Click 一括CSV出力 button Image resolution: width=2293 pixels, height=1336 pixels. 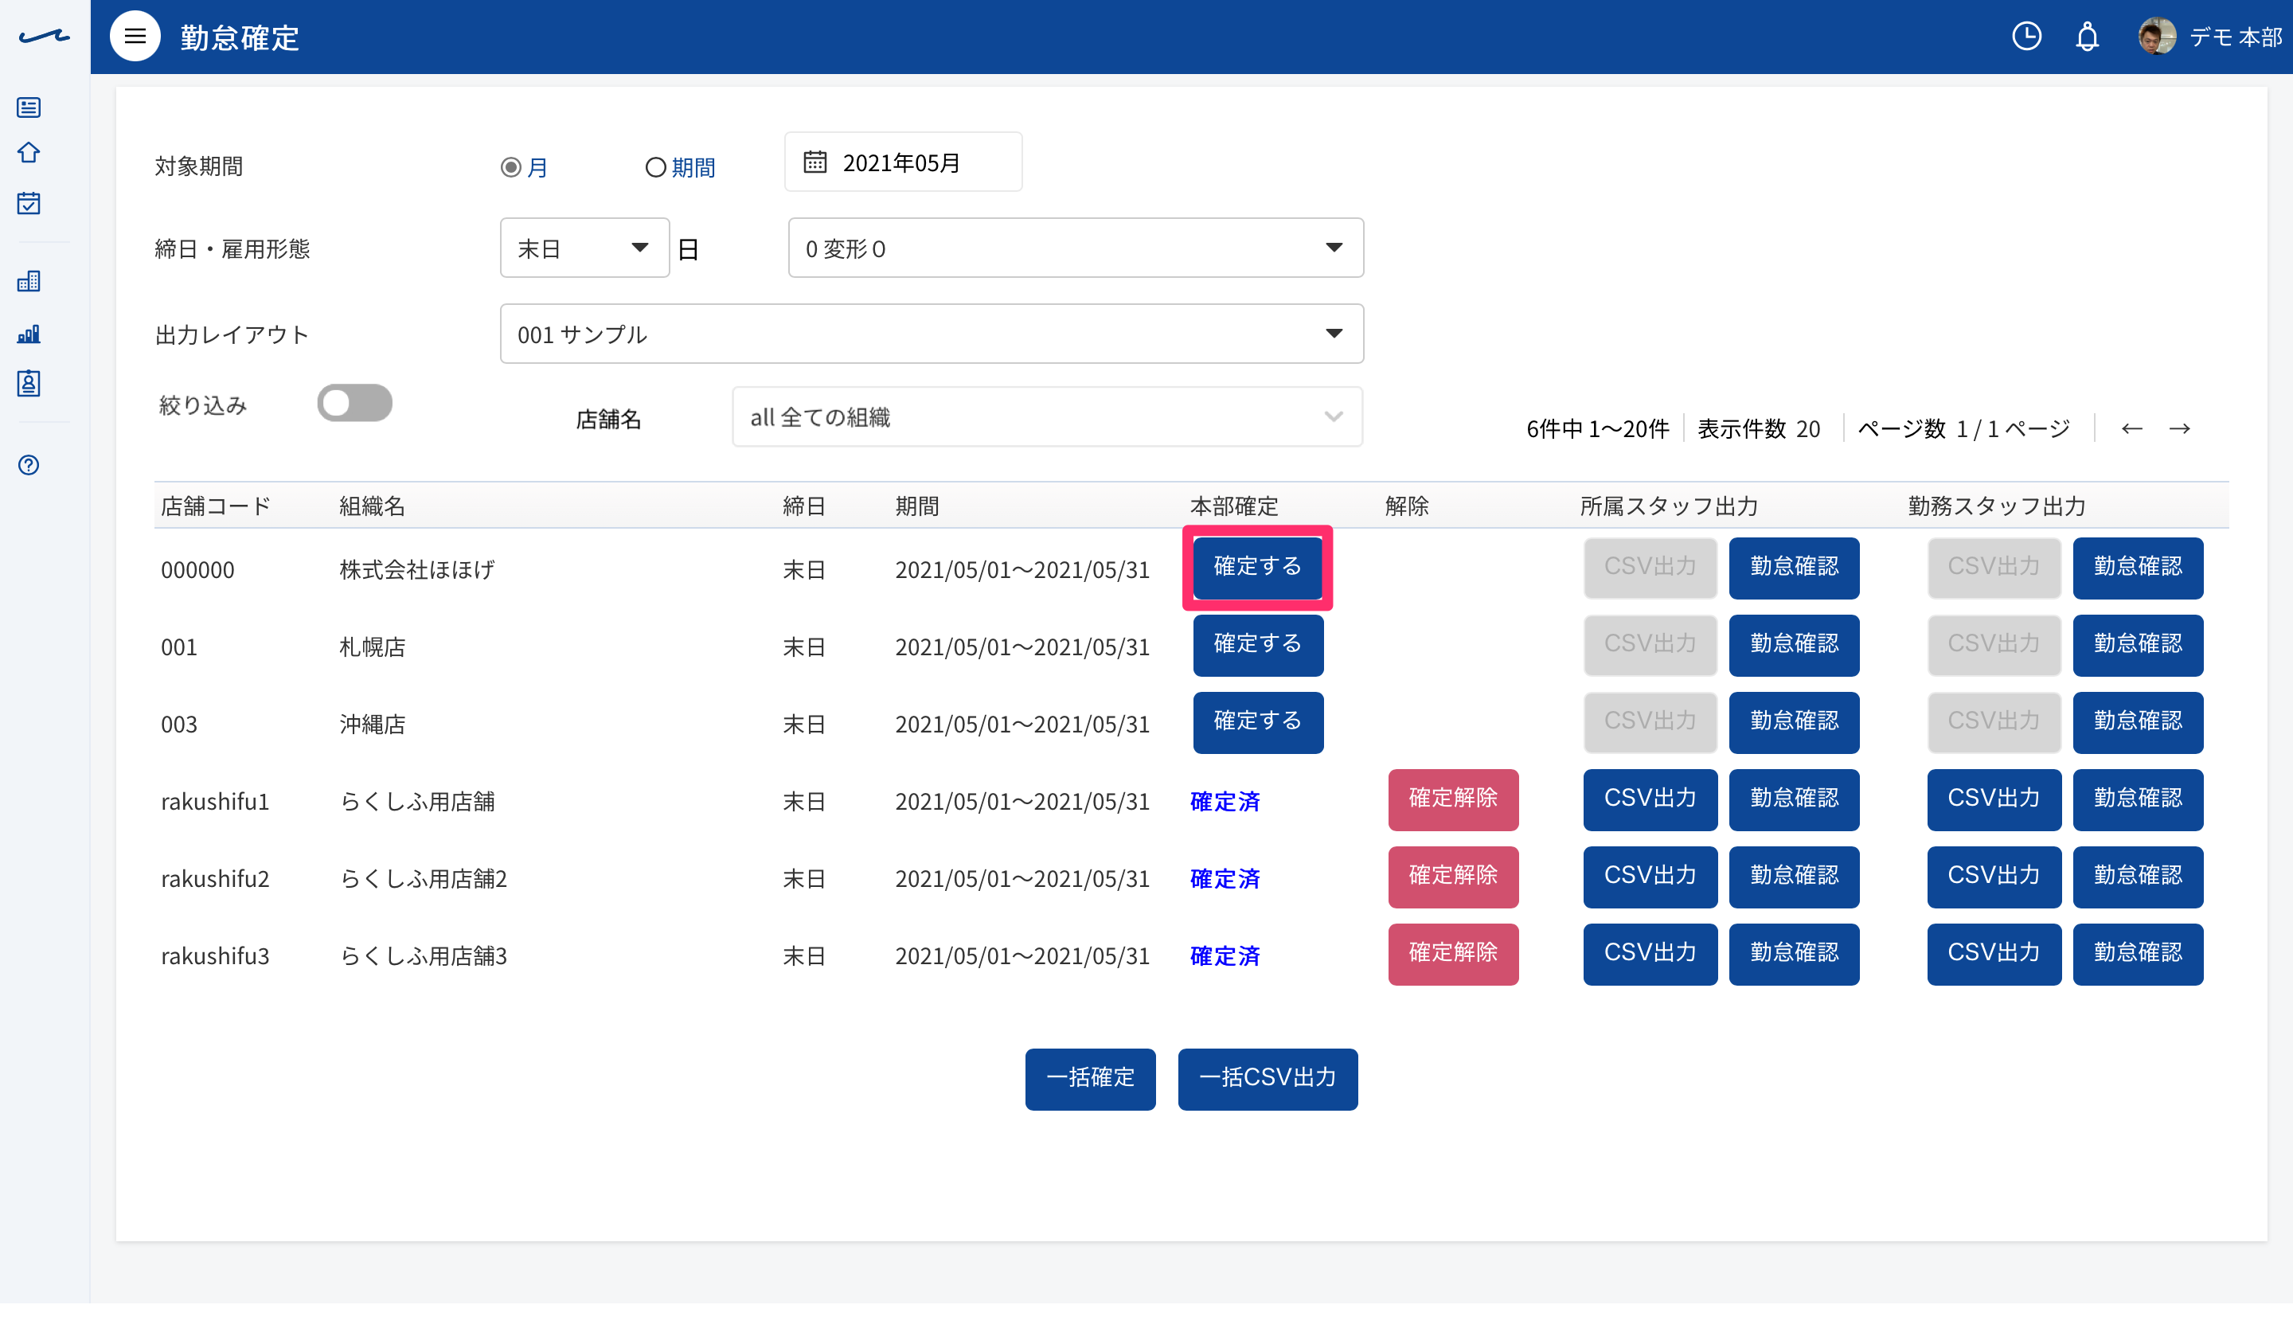tap(1268, 1080)
